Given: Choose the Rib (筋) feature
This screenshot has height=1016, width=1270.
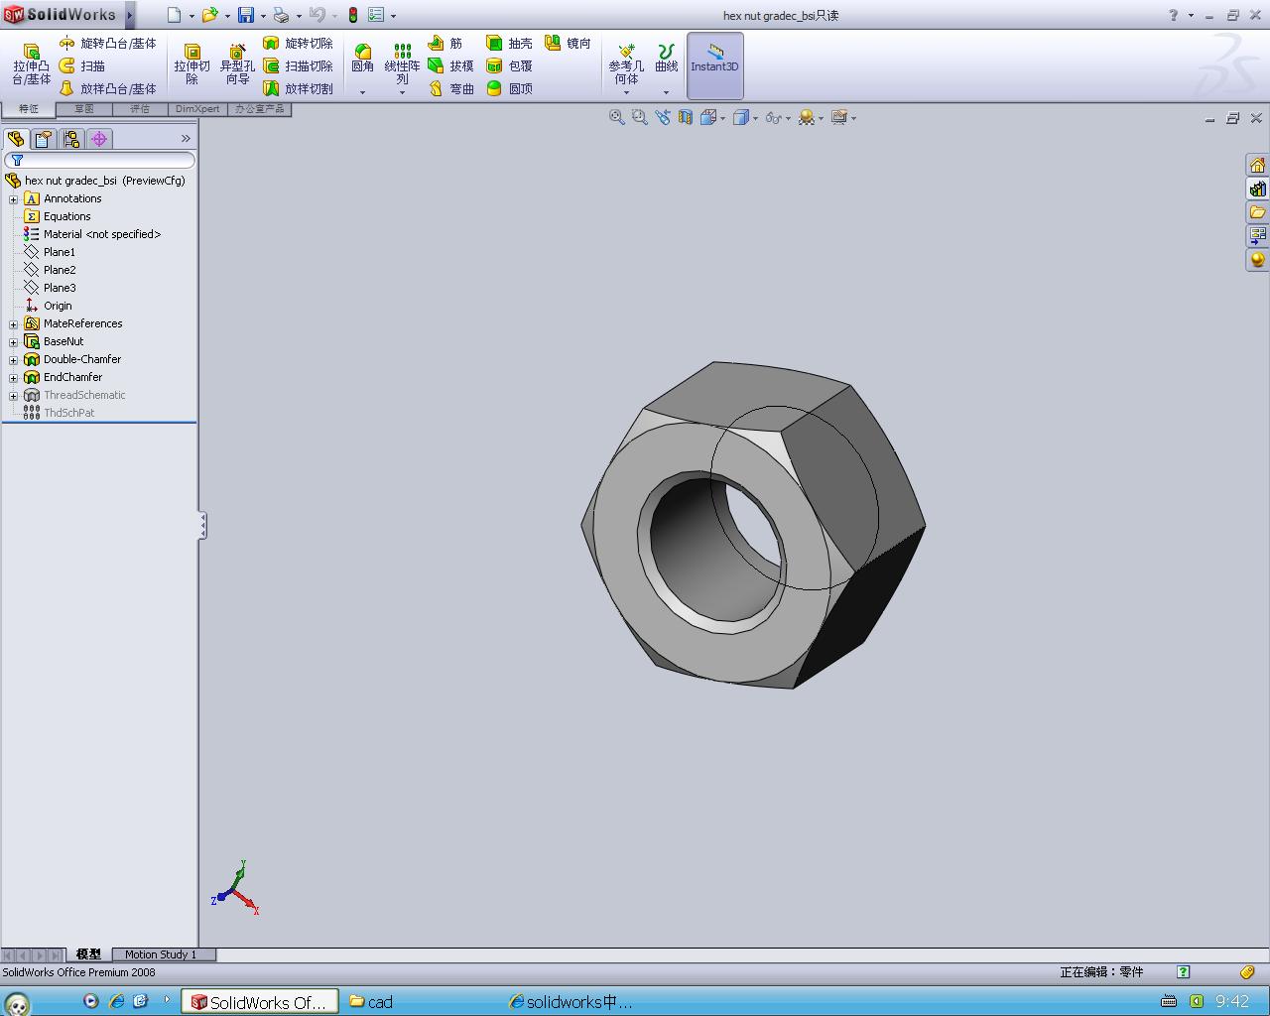Looking at the screenshot, I should pos(445,44).
